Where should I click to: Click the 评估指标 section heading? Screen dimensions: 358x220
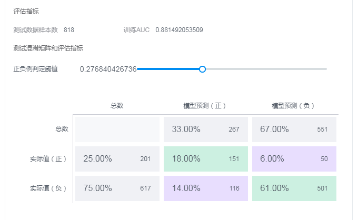26,12
